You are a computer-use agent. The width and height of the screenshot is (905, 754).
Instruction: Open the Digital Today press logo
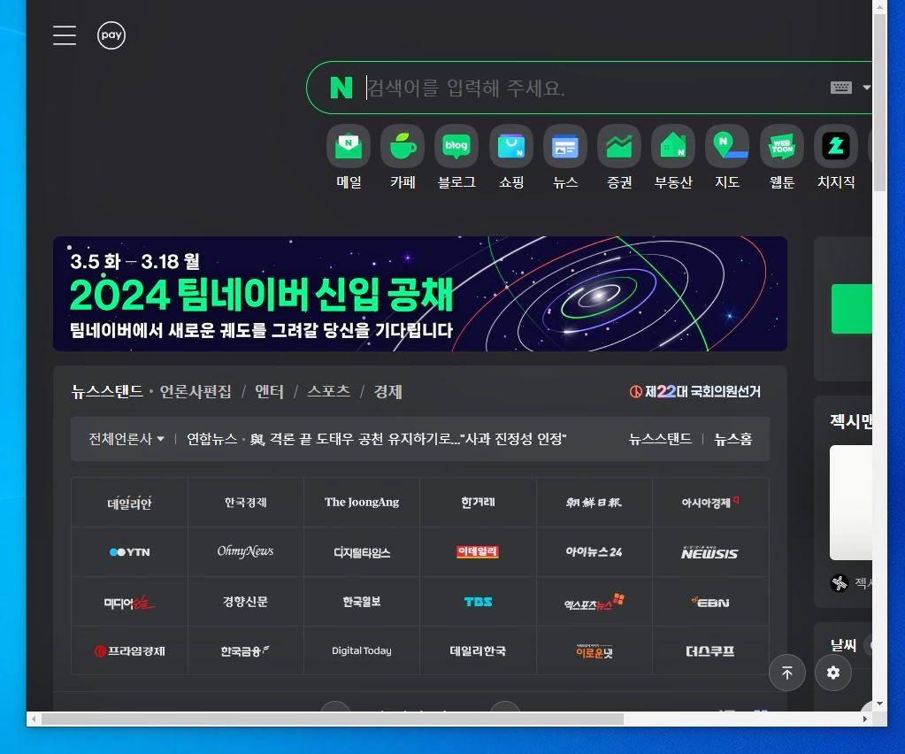pyautogui.click(x=362, y=650)
